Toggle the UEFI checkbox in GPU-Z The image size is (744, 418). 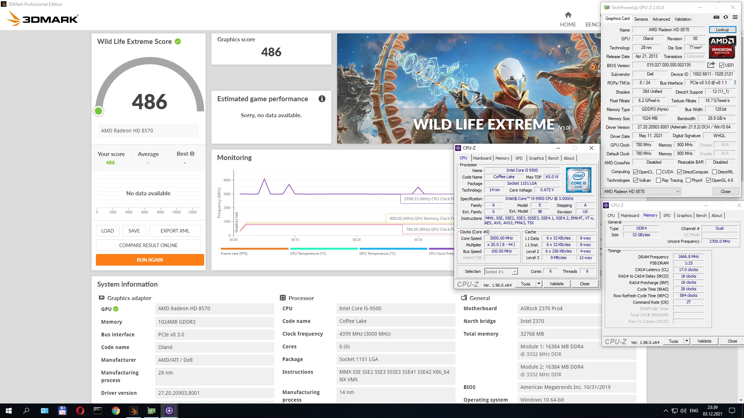721,65
